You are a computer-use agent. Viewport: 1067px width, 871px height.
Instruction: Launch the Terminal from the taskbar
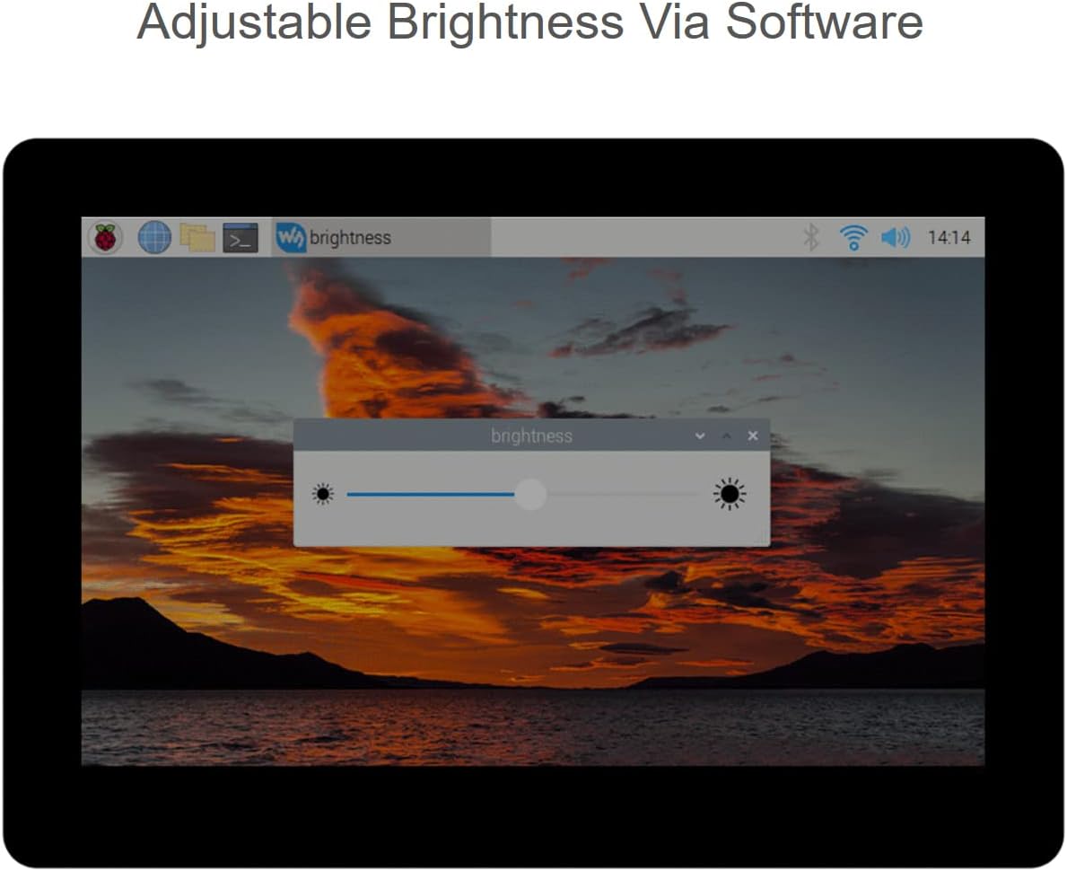point(240,238)
